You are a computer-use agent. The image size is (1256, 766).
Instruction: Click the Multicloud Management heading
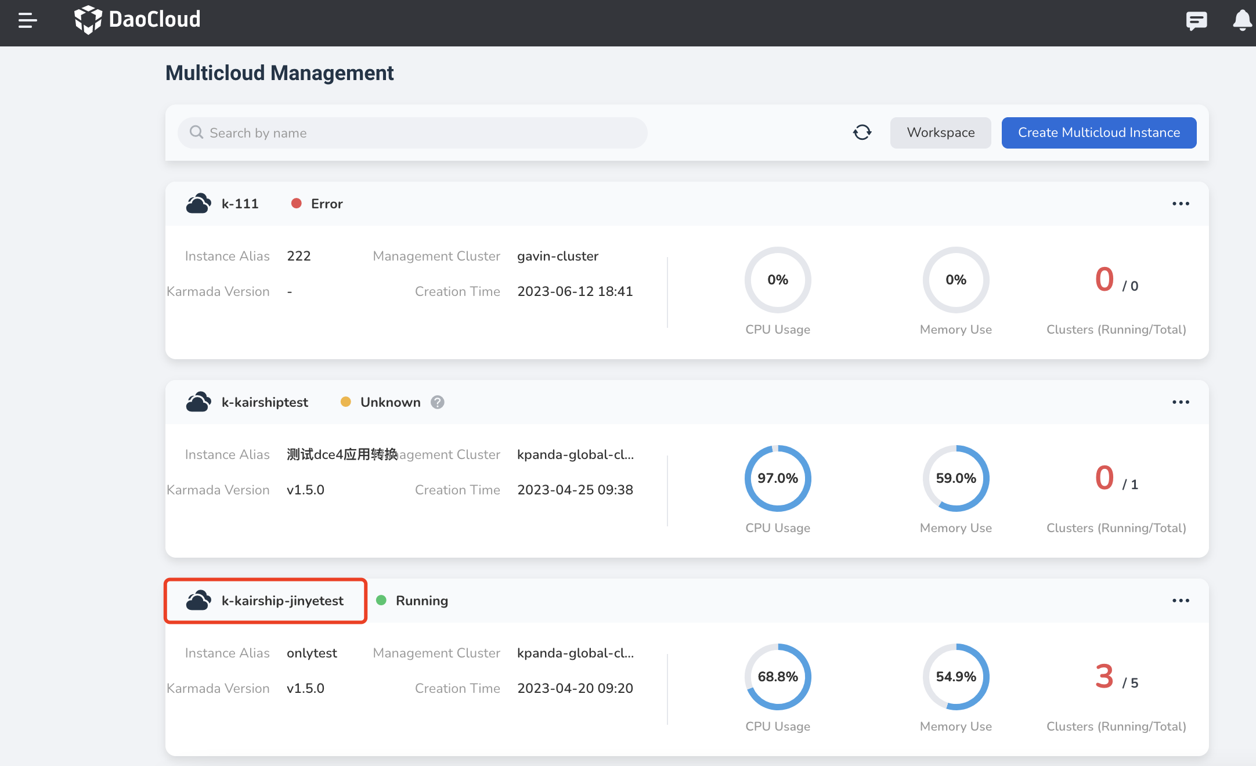pyautogui.click(x=279, y=73)
